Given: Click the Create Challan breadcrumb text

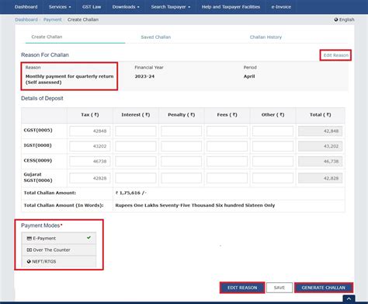Looking at the screenshot, I should (x=83, y=19).
